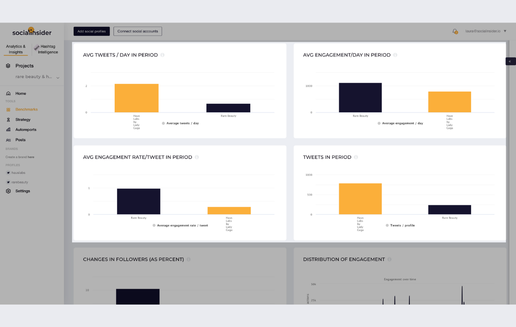Click 'Engagement over time' chart title
This screenshot has height=327, width=516.
400,279
